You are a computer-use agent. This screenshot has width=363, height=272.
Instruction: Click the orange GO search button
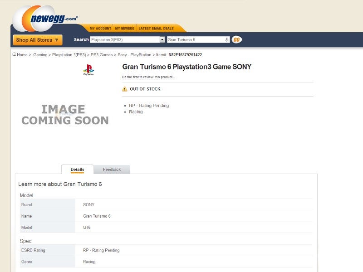[x=236, y=40]
